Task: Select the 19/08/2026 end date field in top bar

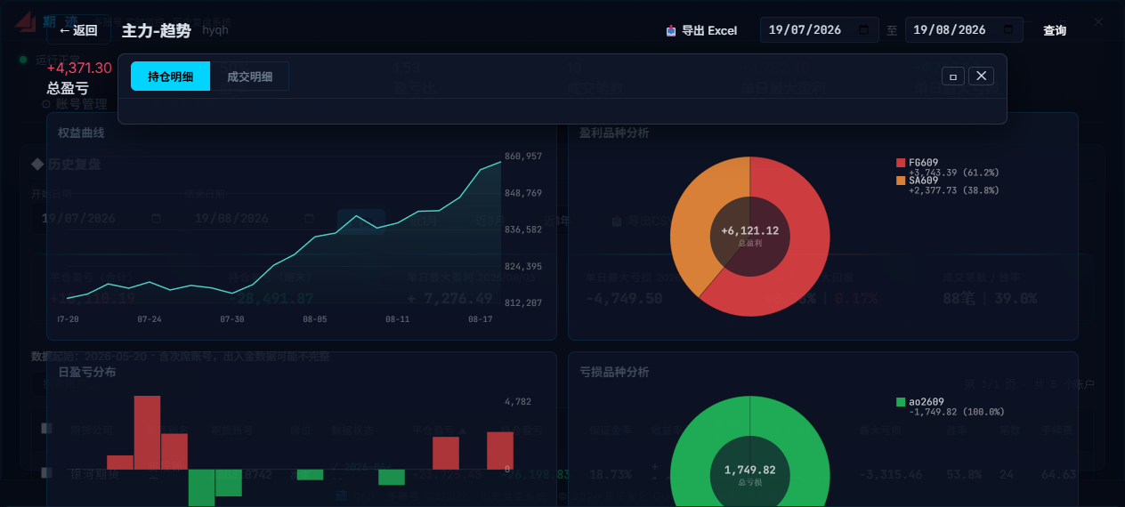Action: tap(963, 30)
